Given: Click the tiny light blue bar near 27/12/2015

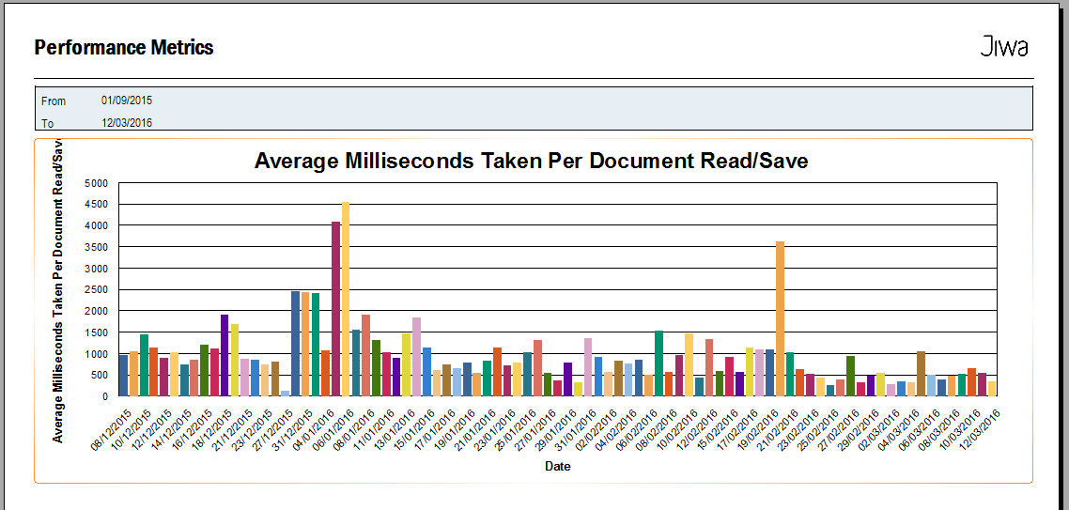Looking at the screenshot, I should (x=285, y=393).
